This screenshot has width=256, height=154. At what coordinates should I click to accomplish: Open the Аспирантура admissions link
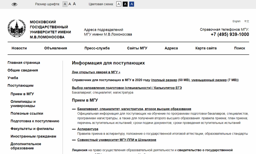pyautogui.click(x=88, y=129)
